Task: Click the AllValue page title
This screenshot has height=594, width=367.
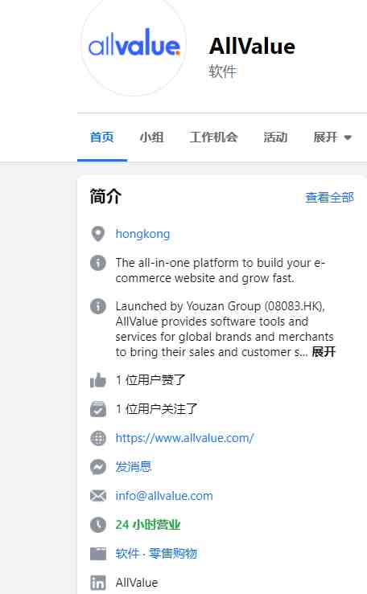Action: pos(252,46)
